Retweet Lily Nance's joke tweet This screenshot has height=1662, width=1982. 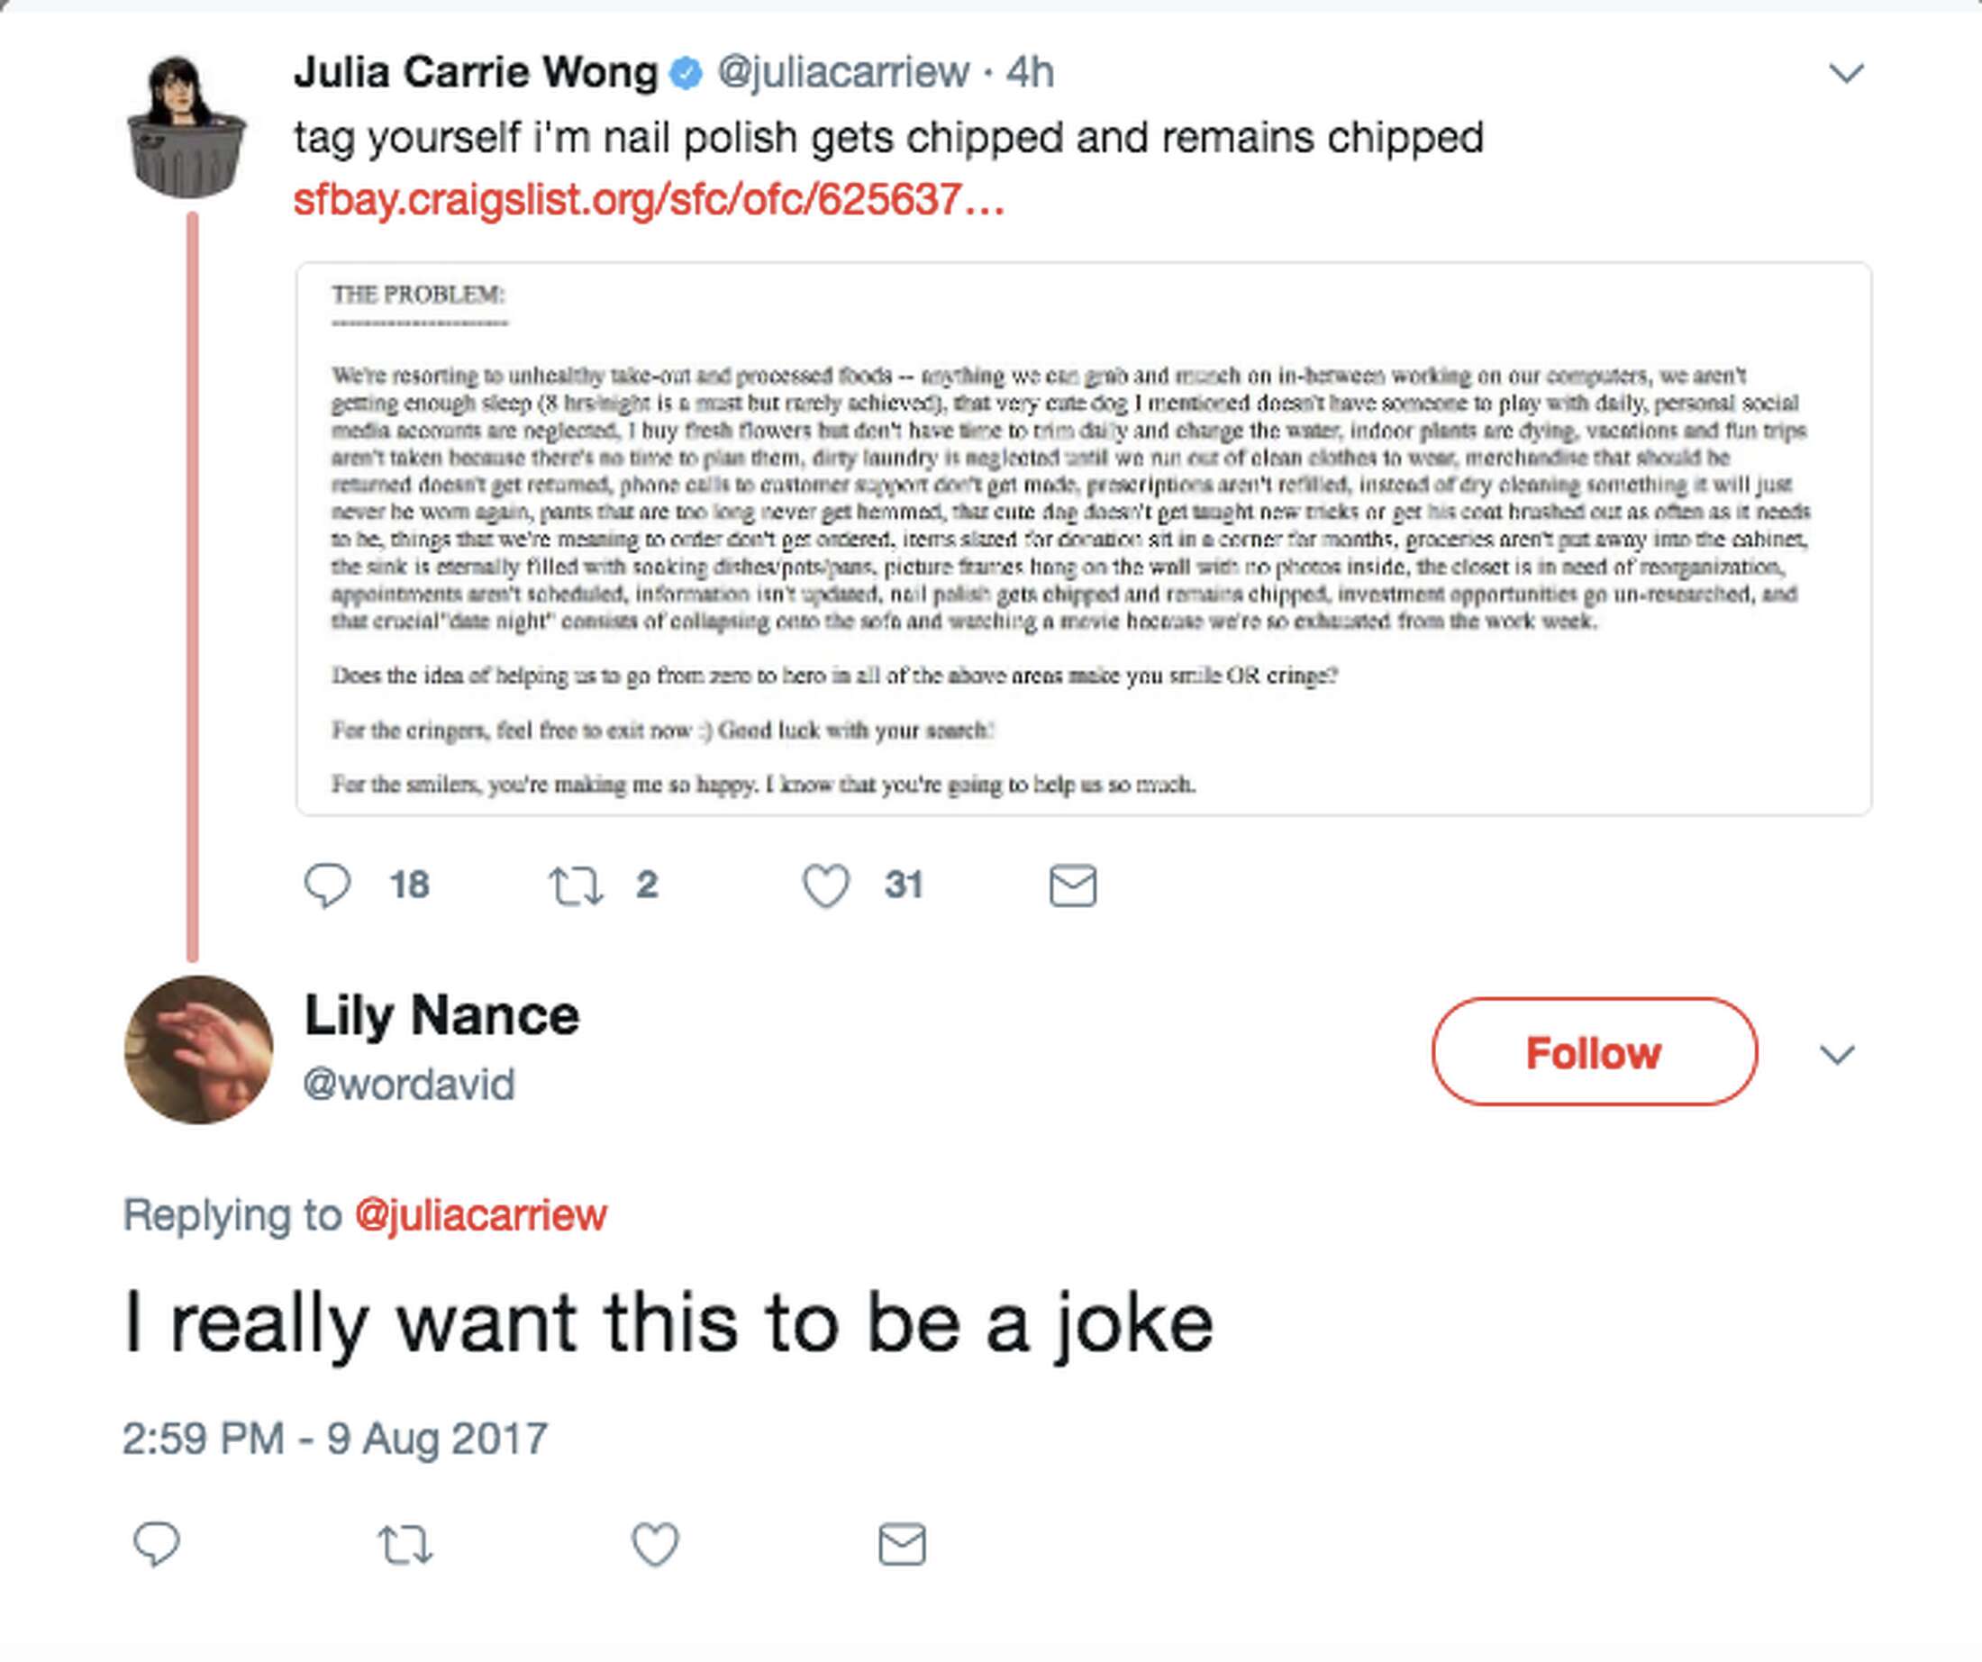[405, 1545]
